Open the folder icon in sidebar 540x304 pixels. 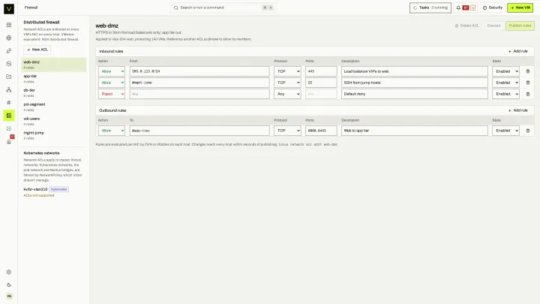9,77
